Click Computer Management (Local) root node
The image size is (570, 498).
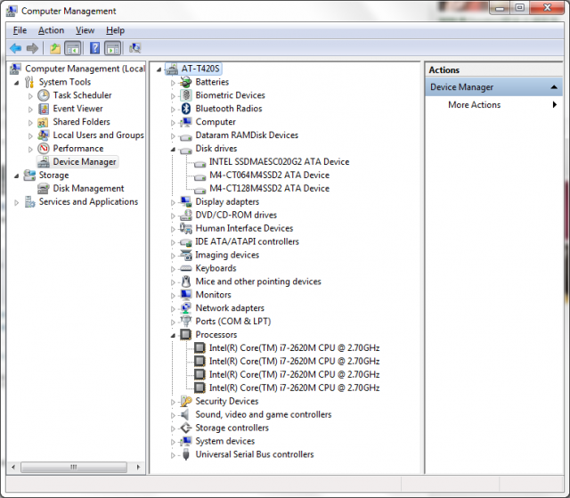pos(85,69)
